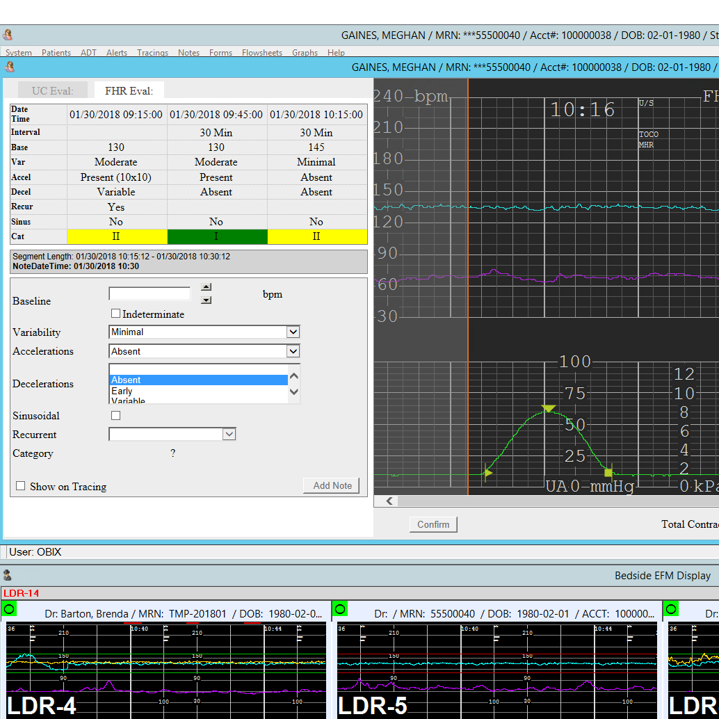Click the Add Note button
Image resolution: width=719 pixels, height=719 pixels.
331,485
